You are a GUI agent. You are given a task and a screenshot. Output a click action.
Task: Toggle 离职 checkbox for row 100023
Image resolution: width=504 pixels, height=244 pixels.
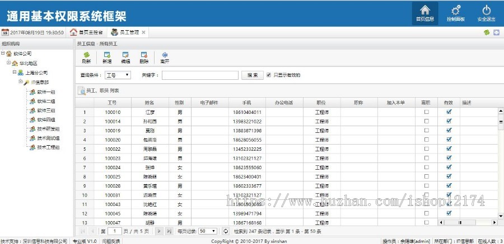426,158
